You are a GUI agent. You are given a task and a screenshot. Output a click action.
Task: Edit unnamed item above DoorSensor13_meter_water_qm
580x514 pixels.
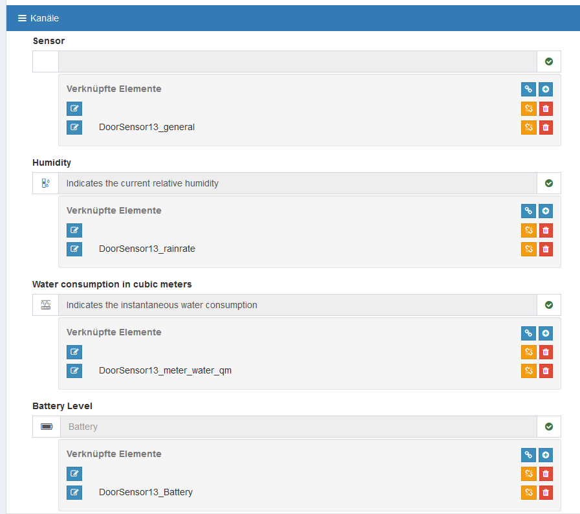pyautogui.click(x=74, y=352)
